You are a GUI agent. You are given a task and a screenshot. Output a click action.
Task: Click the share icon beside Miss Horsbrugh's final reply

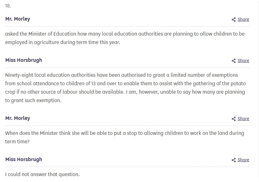tap(234, 160)
